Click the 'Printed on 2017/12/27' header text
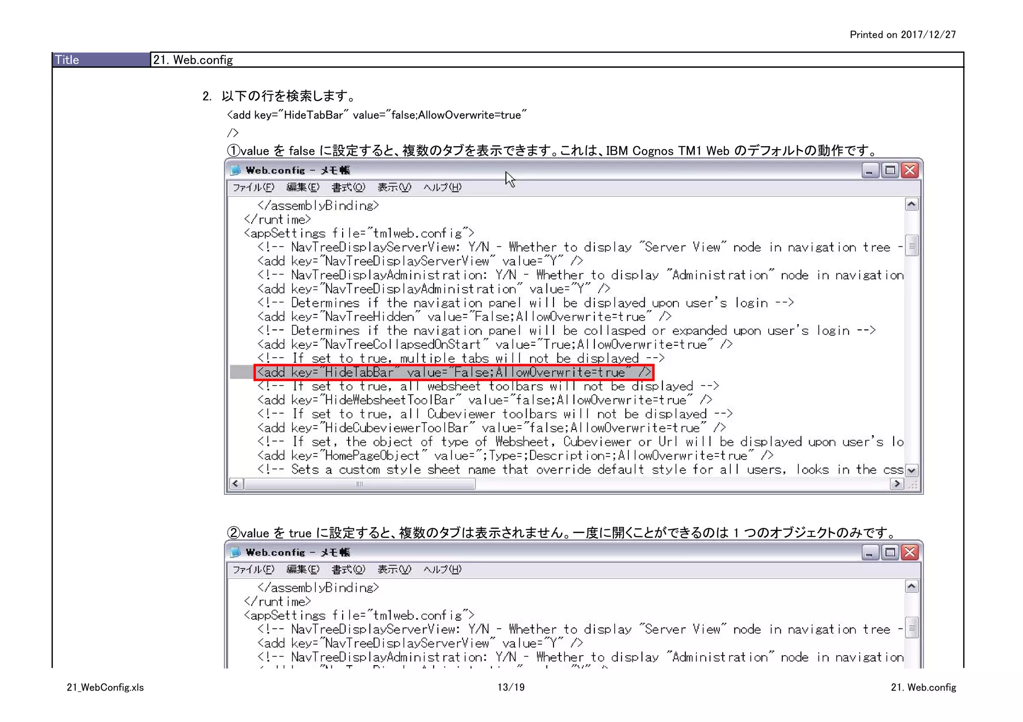This screenshot has height=722, width=1023. 903,34
